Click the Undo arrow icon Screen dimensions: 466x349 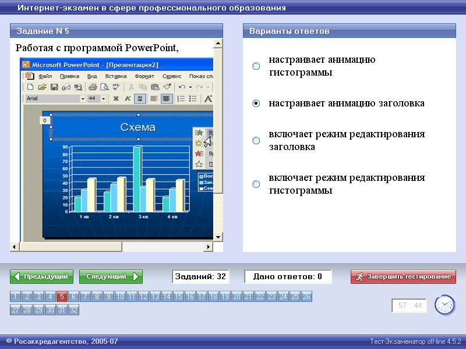pos(182,87)
